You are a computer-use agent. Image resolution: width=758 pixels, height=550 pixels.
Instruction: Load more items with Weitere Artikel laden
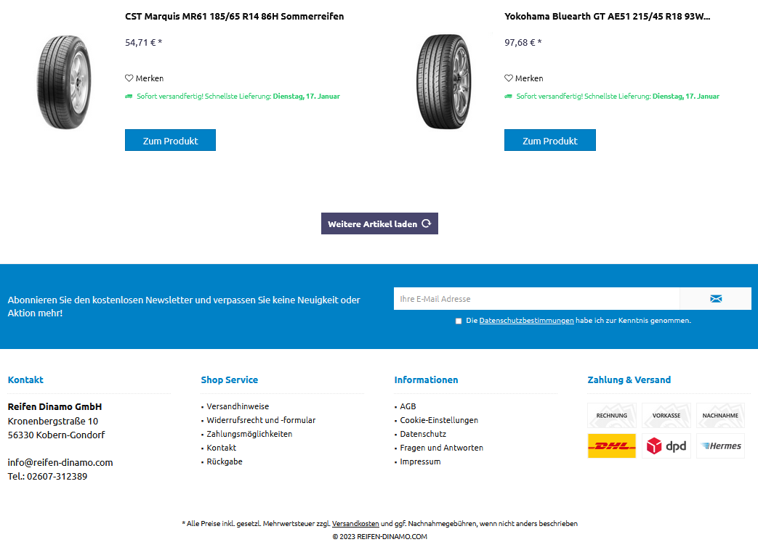(x=379, y=223)
